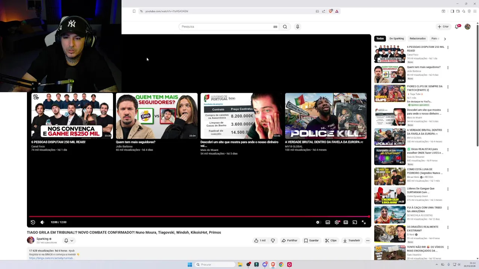This screenshot has height=269, width=479.
Task: Open options for '6 PESSOAS DISPUTAM 250 MIL' sidebar video
Action: (x=448, y=47)
